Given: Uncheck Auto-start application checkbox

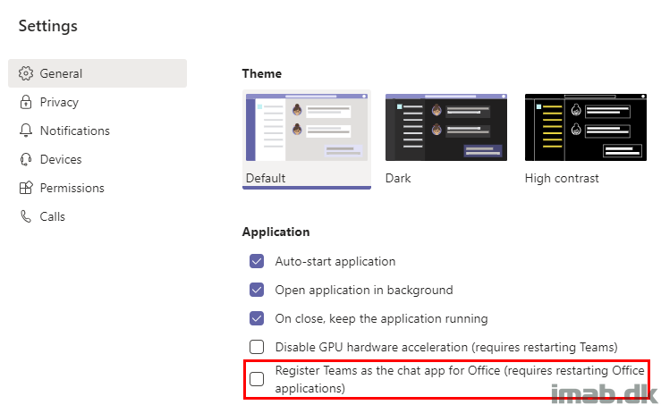Looking at the screenshot, I should [x=257, y=261].
